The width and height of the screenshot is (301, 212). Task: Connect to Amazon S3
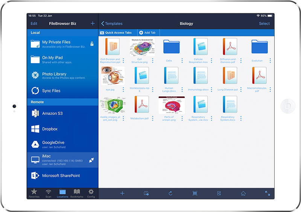click(x=62, y=113)
